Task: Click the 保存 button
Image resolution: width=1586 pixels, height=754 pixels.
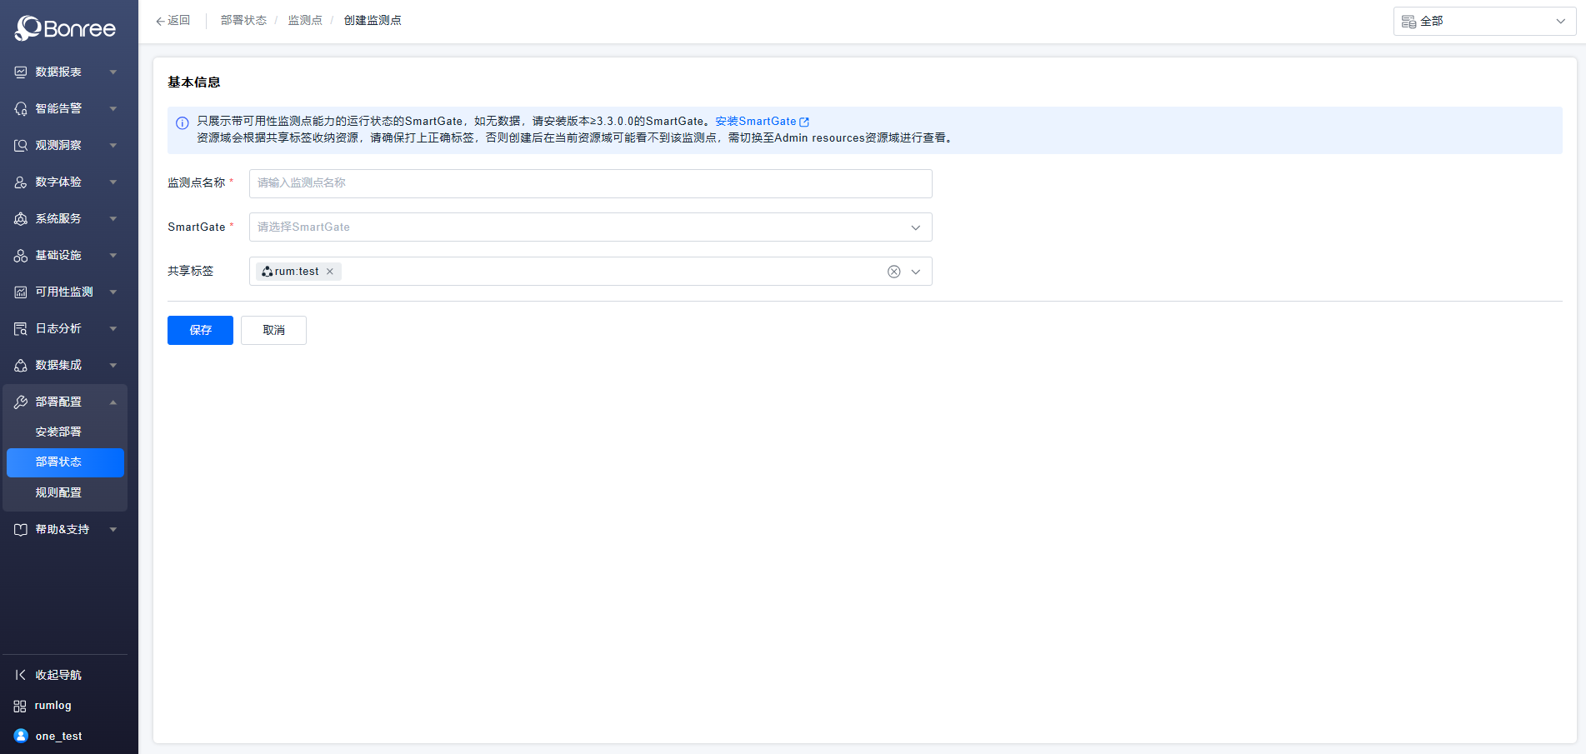Action: [200, 331]
